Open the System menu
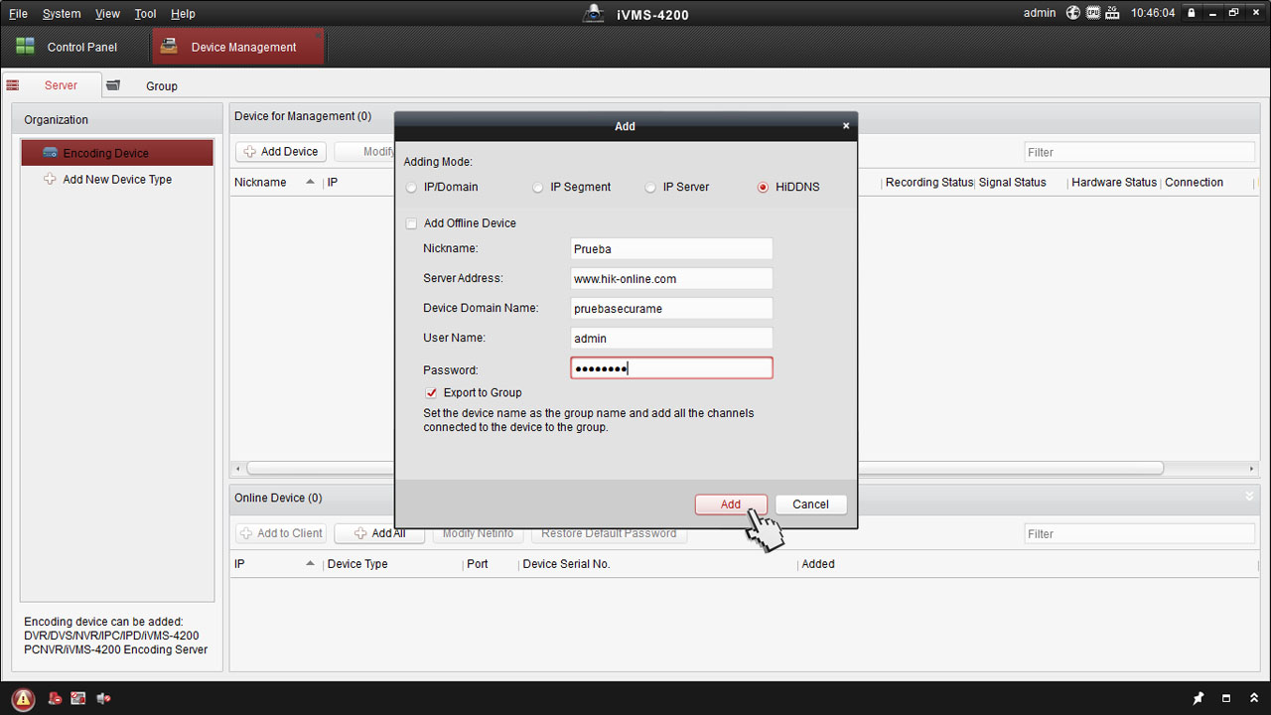Image resolution: width=1271 pixels, height=715 pixels. click(62, 14)
